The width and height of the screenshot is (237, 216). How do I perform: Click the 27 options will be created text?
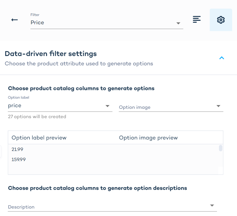(37, 117)
